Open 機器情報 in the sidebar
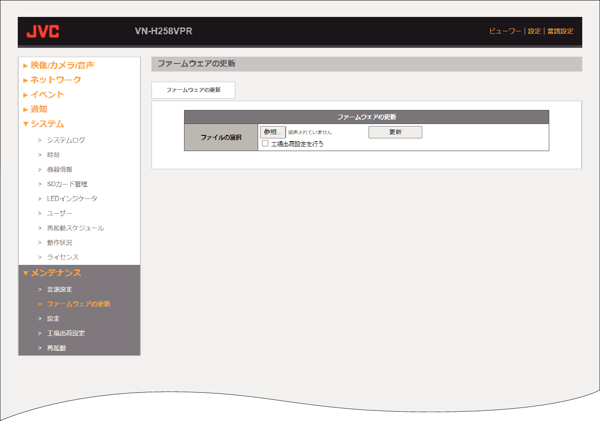 (x=60, y=169)
